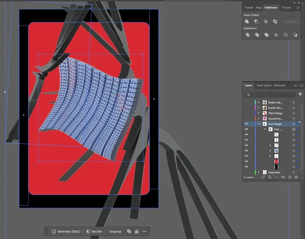The image size is (305, 239).
Task: Click the Locate Object magnifier icon
Action: coord(270,177)
